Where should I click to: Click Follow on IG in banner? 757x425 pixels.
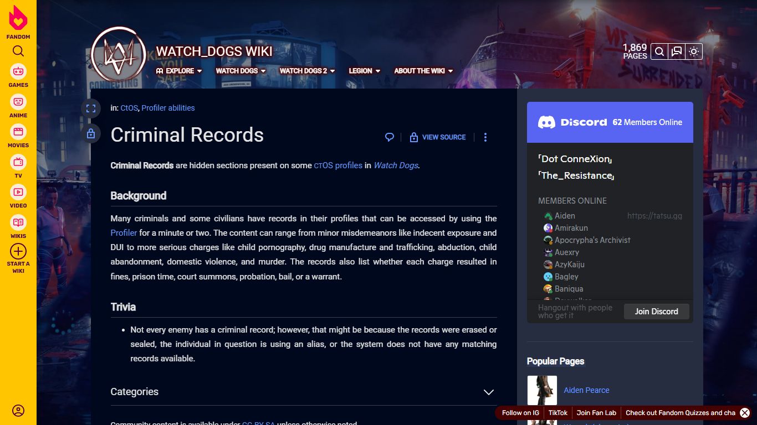(x=520, y=413)
